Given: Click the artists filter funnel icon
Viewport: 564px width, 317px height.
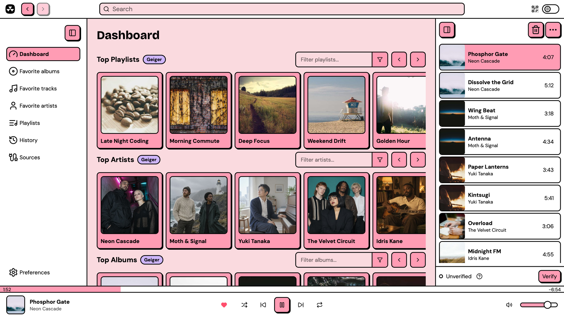Looking at the screenshot, I should point(380,160).
